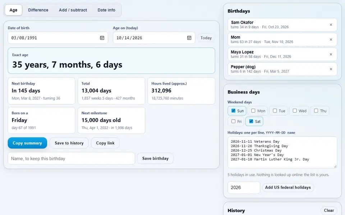Remove Sam Okafor from Birthdays
Screen dimensions: 345x215
click(x=331, y=25)
